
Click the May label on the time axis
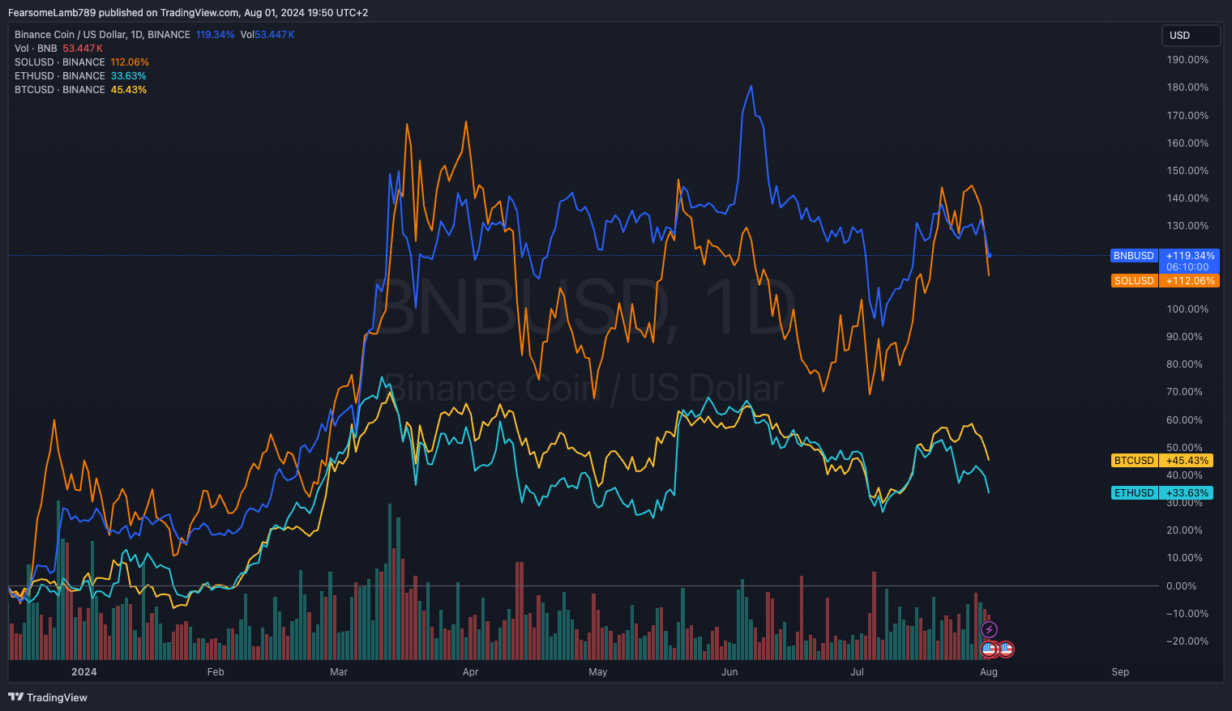pyautogui.click(x=598, y=672)
